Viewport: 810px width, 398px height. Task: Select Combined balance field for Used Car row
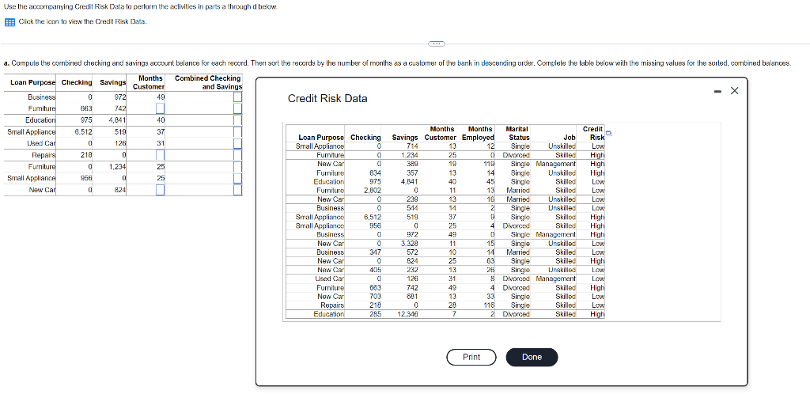(237, 143)
